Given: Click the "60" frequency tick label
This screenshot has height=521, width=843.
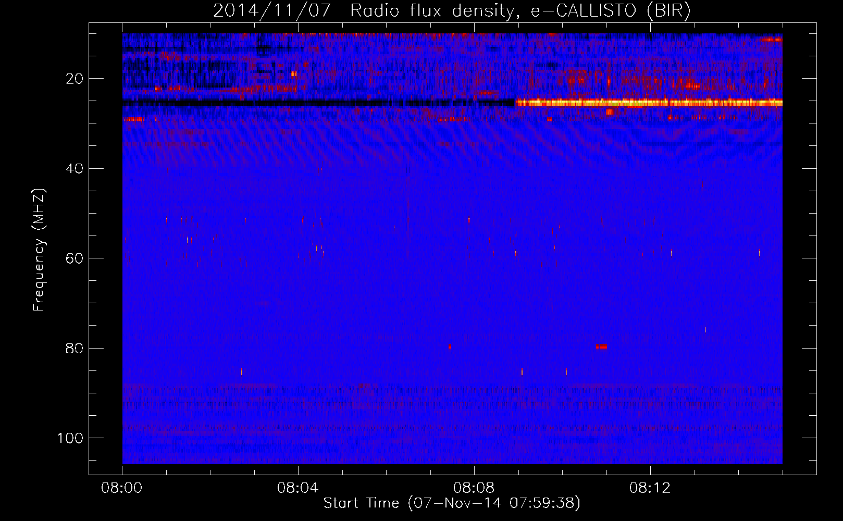Looking at the screenshot, I should [75, 258].
